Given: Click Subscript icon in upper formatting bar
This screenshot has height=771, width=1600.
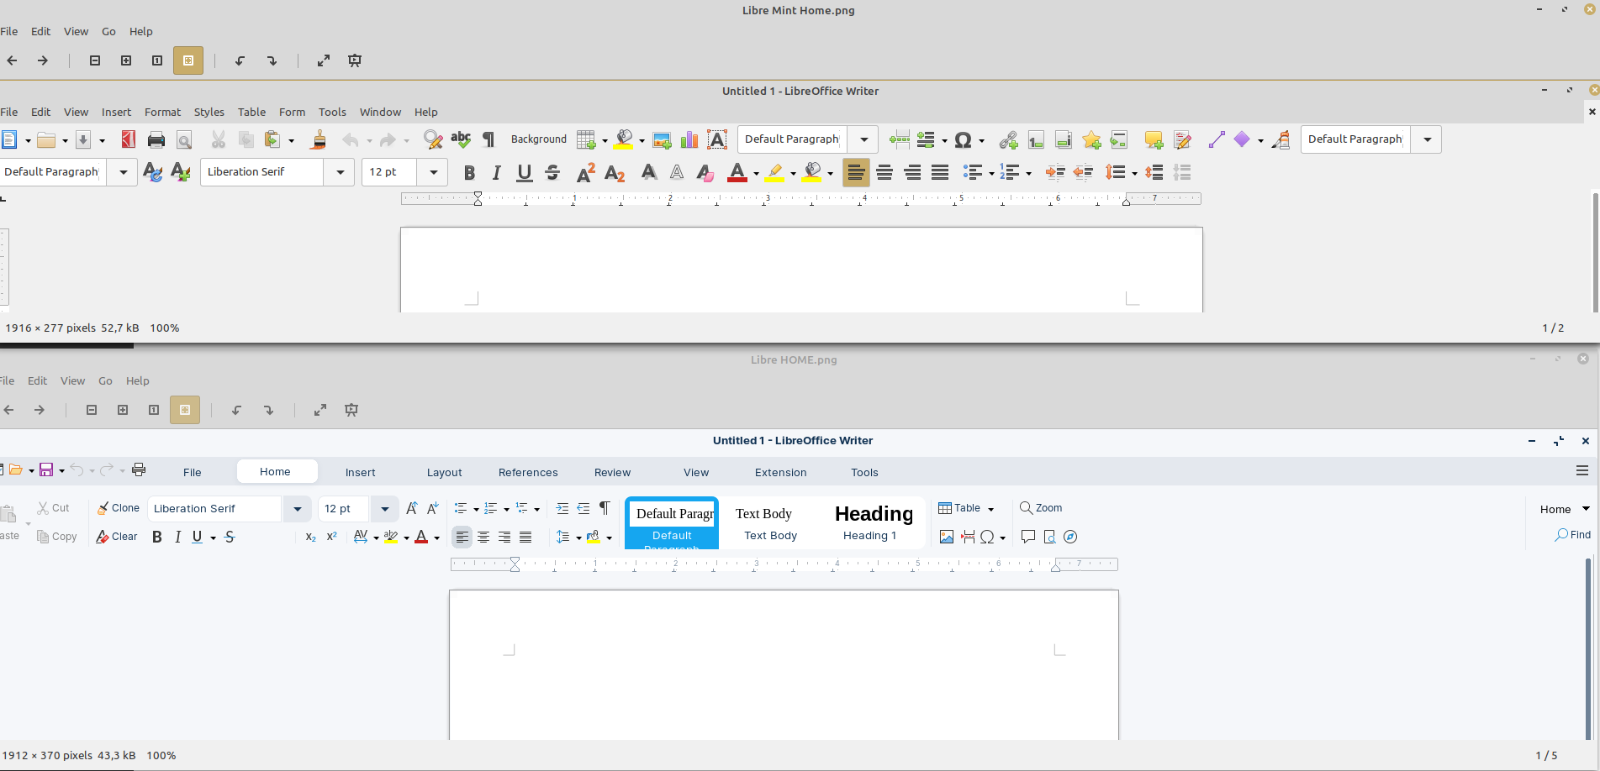Looking at the screenshot, I should (615, 172).
